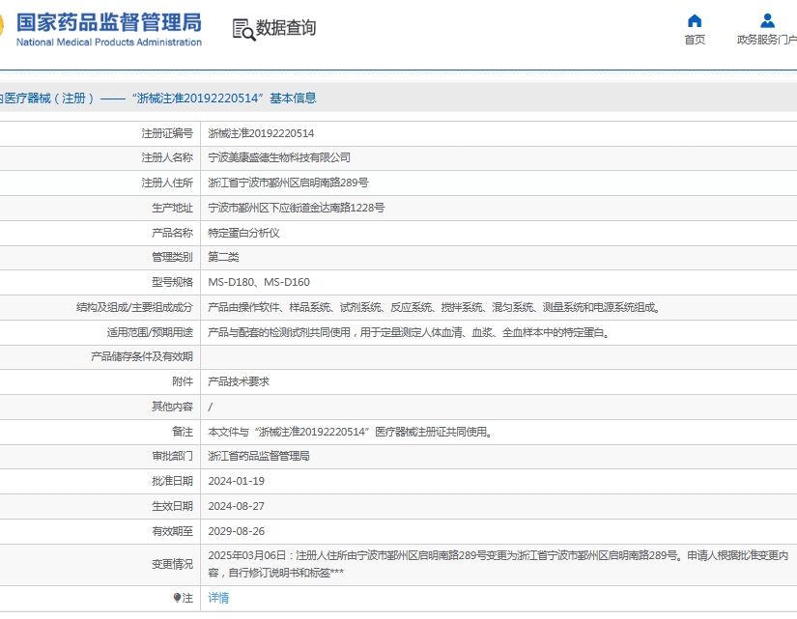Screen dimensions: 797x619
Task: Select the 适用范围 intended use description
Action: [409, 332]
